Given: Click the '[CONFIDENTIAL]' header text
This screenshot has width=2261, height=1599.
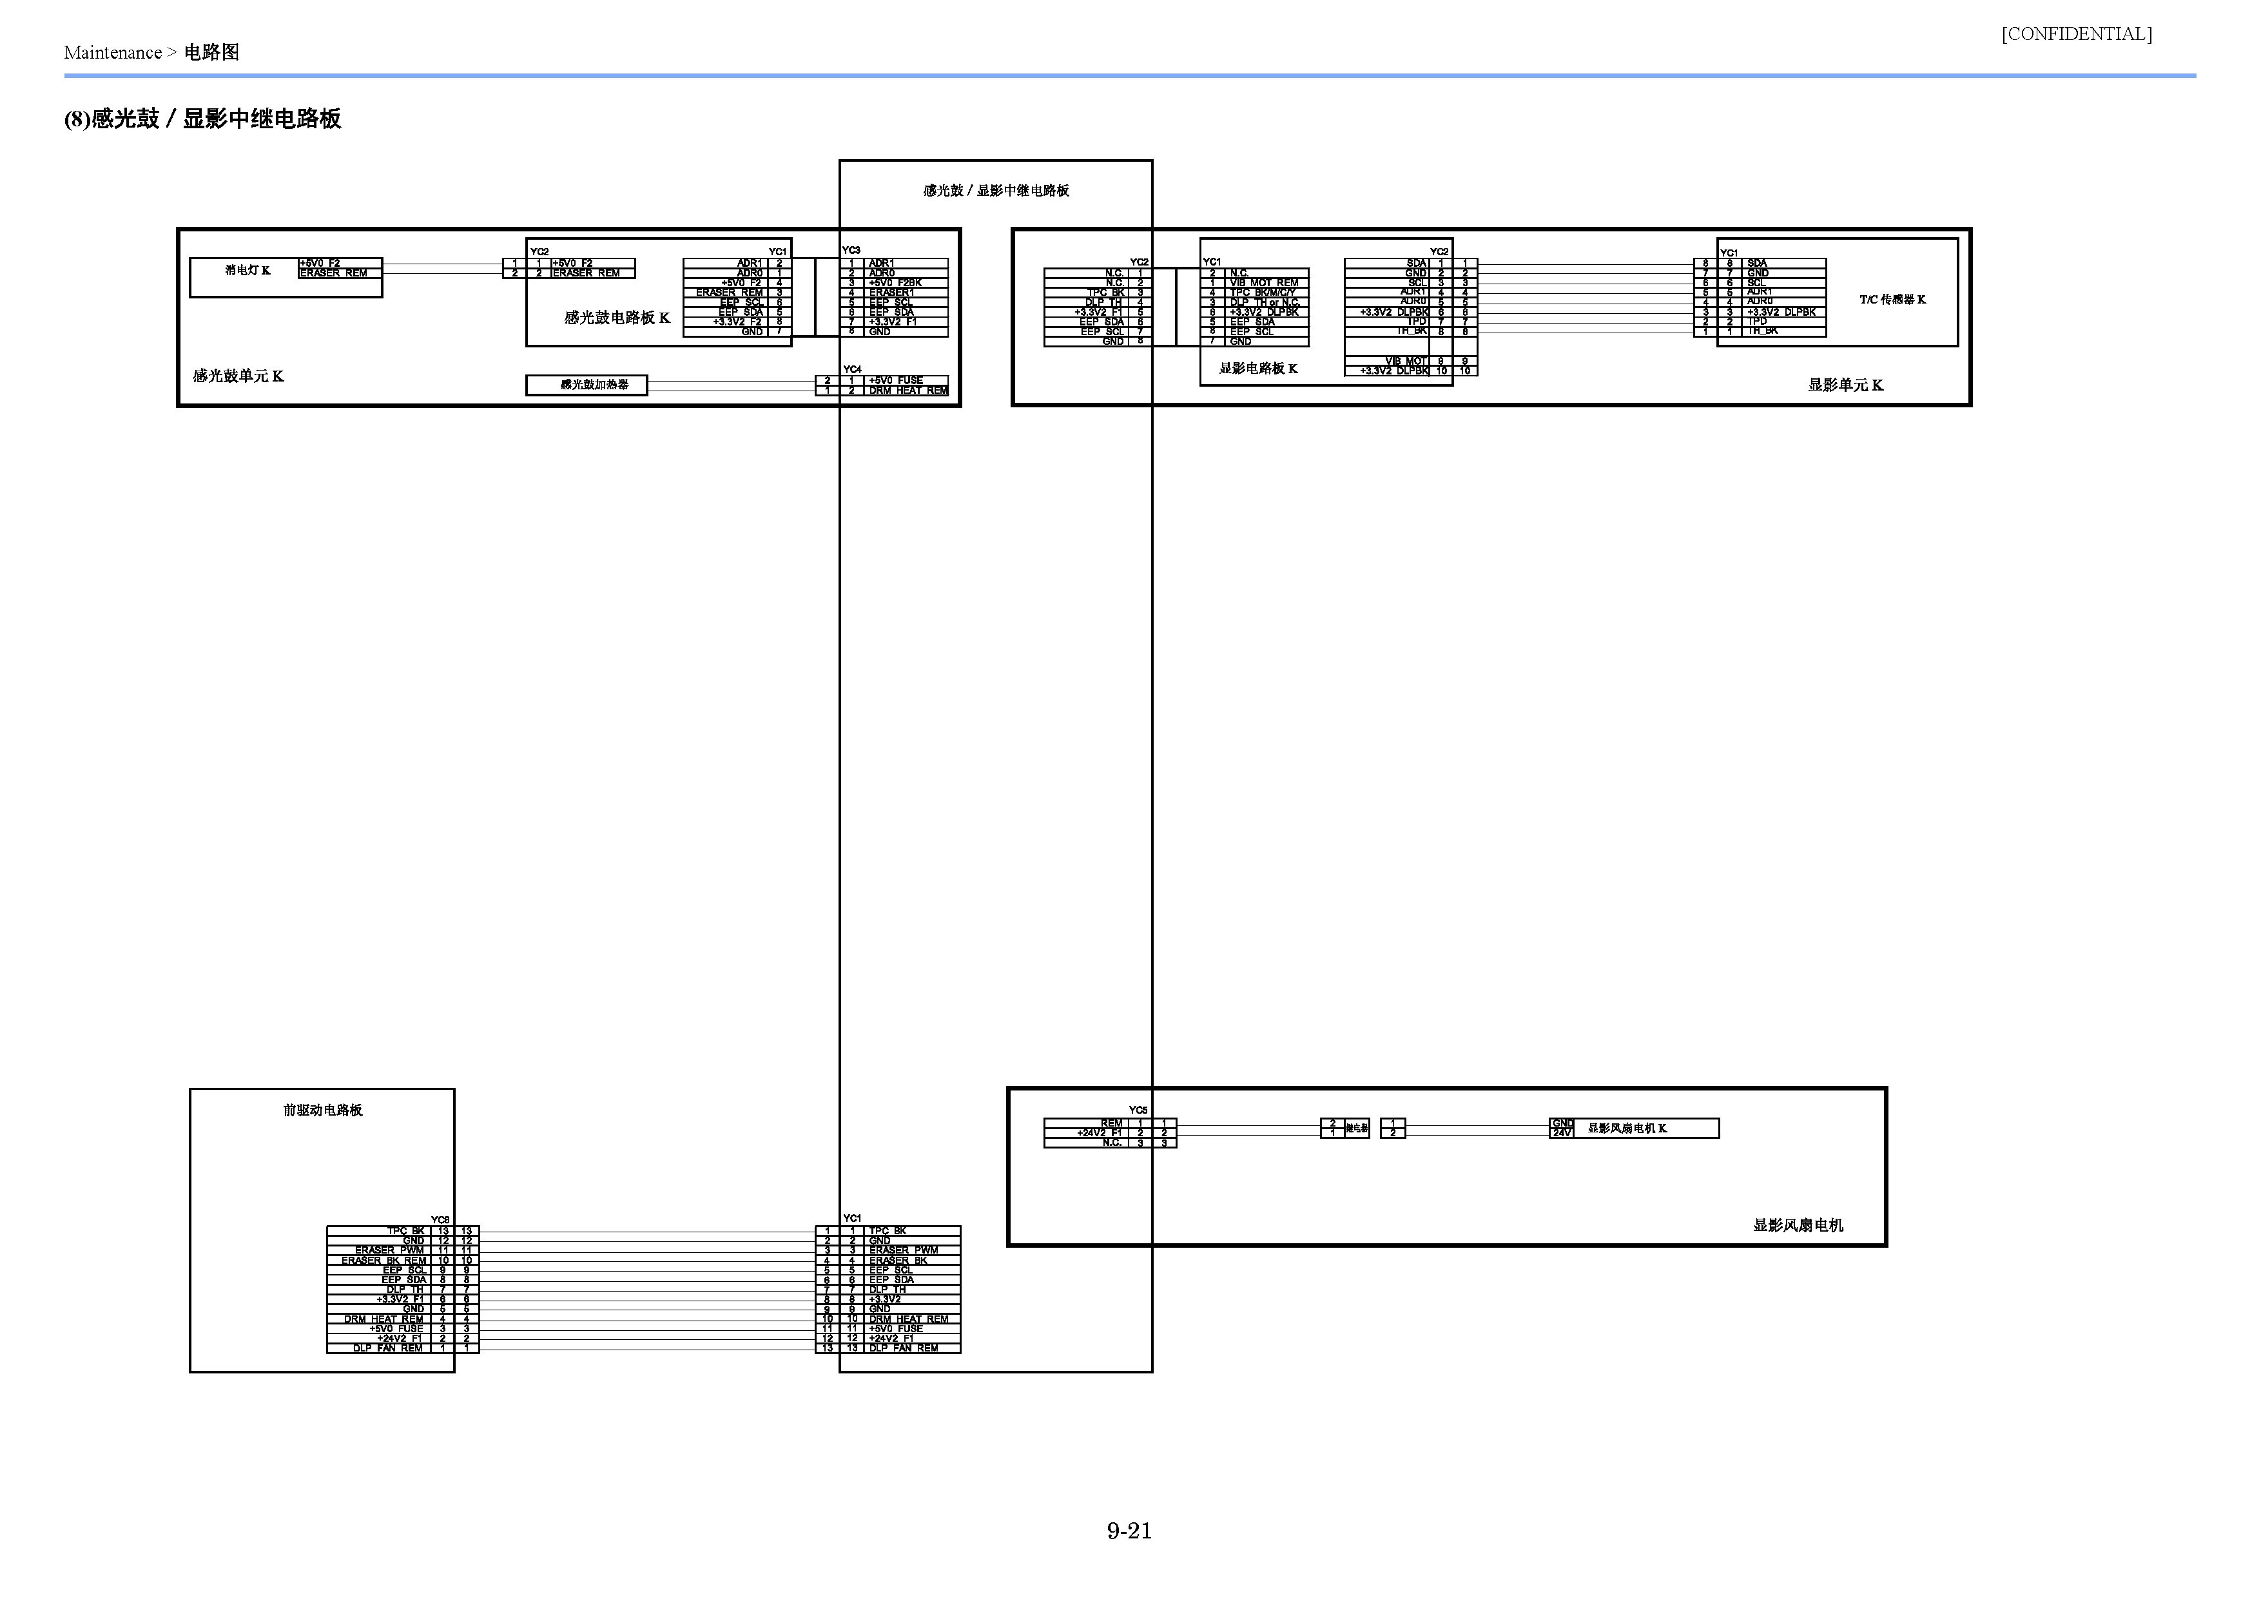Looking at the screenshot, I should click(2076, 34).
